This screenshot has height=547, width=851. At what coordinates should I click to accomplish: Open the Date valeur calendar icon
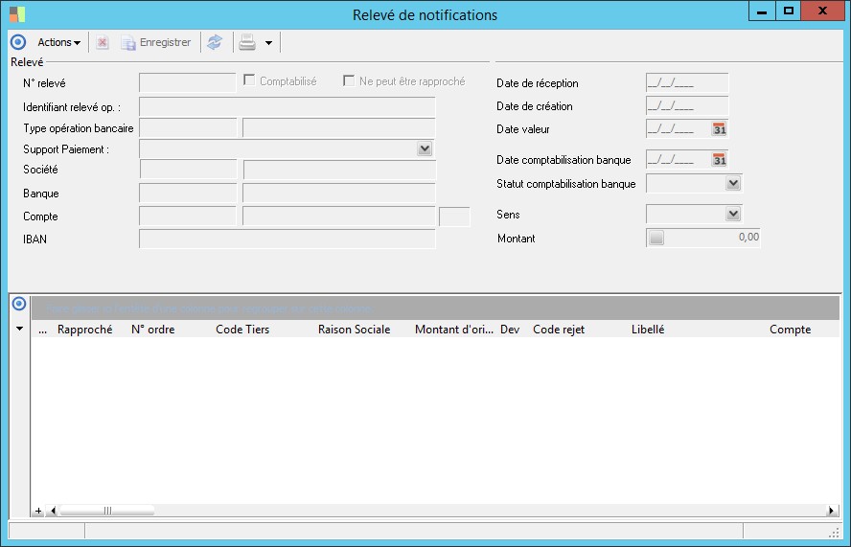pyautogui.click(x=719, y=129)
